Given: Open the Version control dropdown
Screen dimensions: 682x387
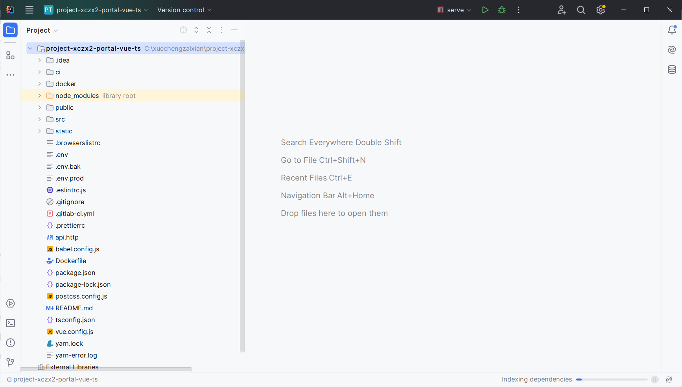Looking at the screenshot, I should point(184,10).
